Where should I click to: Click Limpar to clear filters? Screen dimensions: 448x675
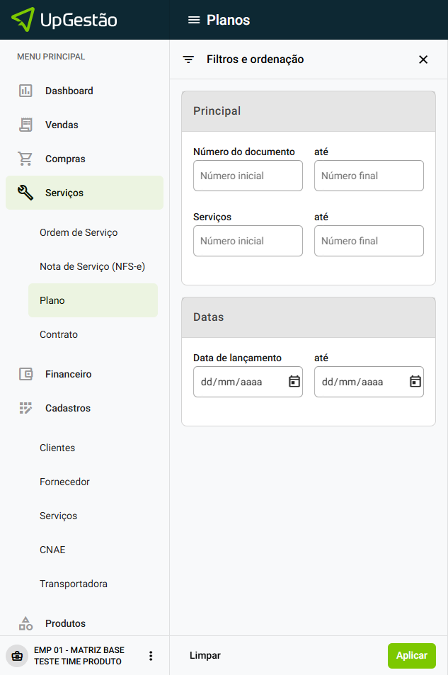(205, 656)
